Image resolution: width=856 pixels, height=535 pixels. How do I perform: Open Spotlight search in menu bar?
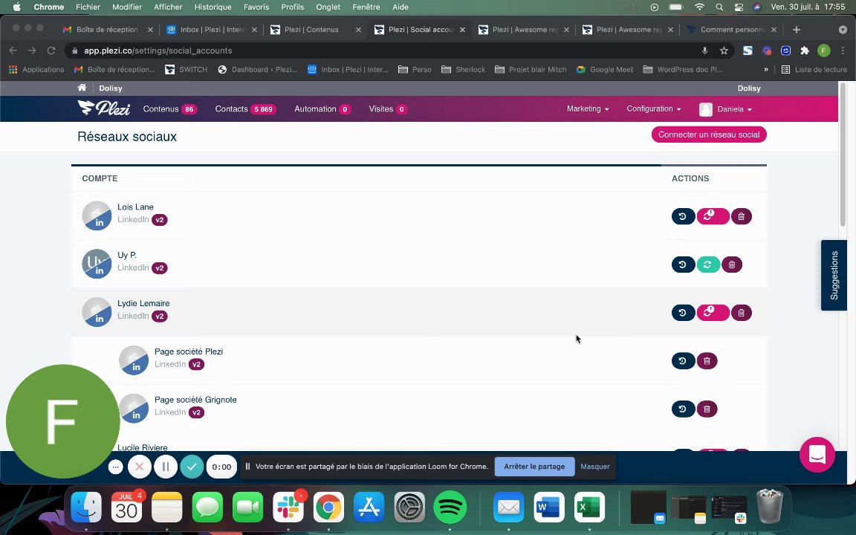[719, 7]
